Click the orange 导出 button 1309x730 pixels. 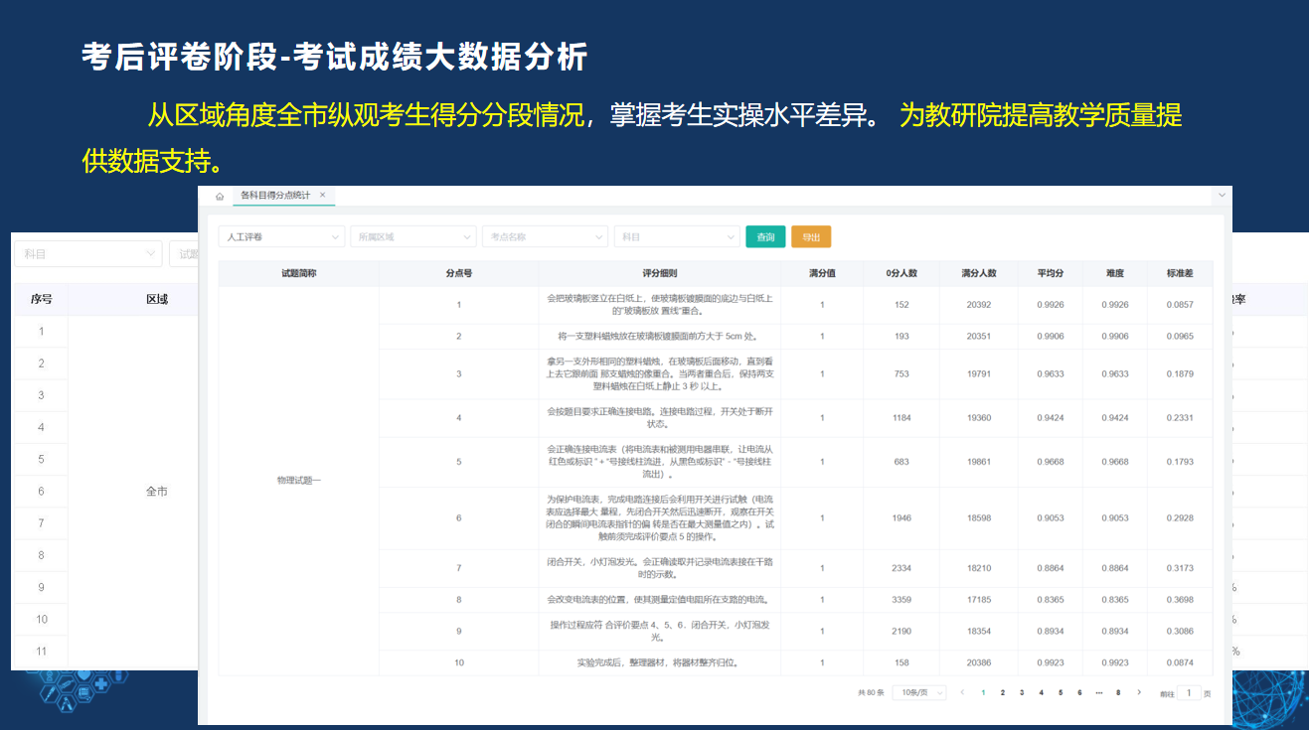coord(811,237)
